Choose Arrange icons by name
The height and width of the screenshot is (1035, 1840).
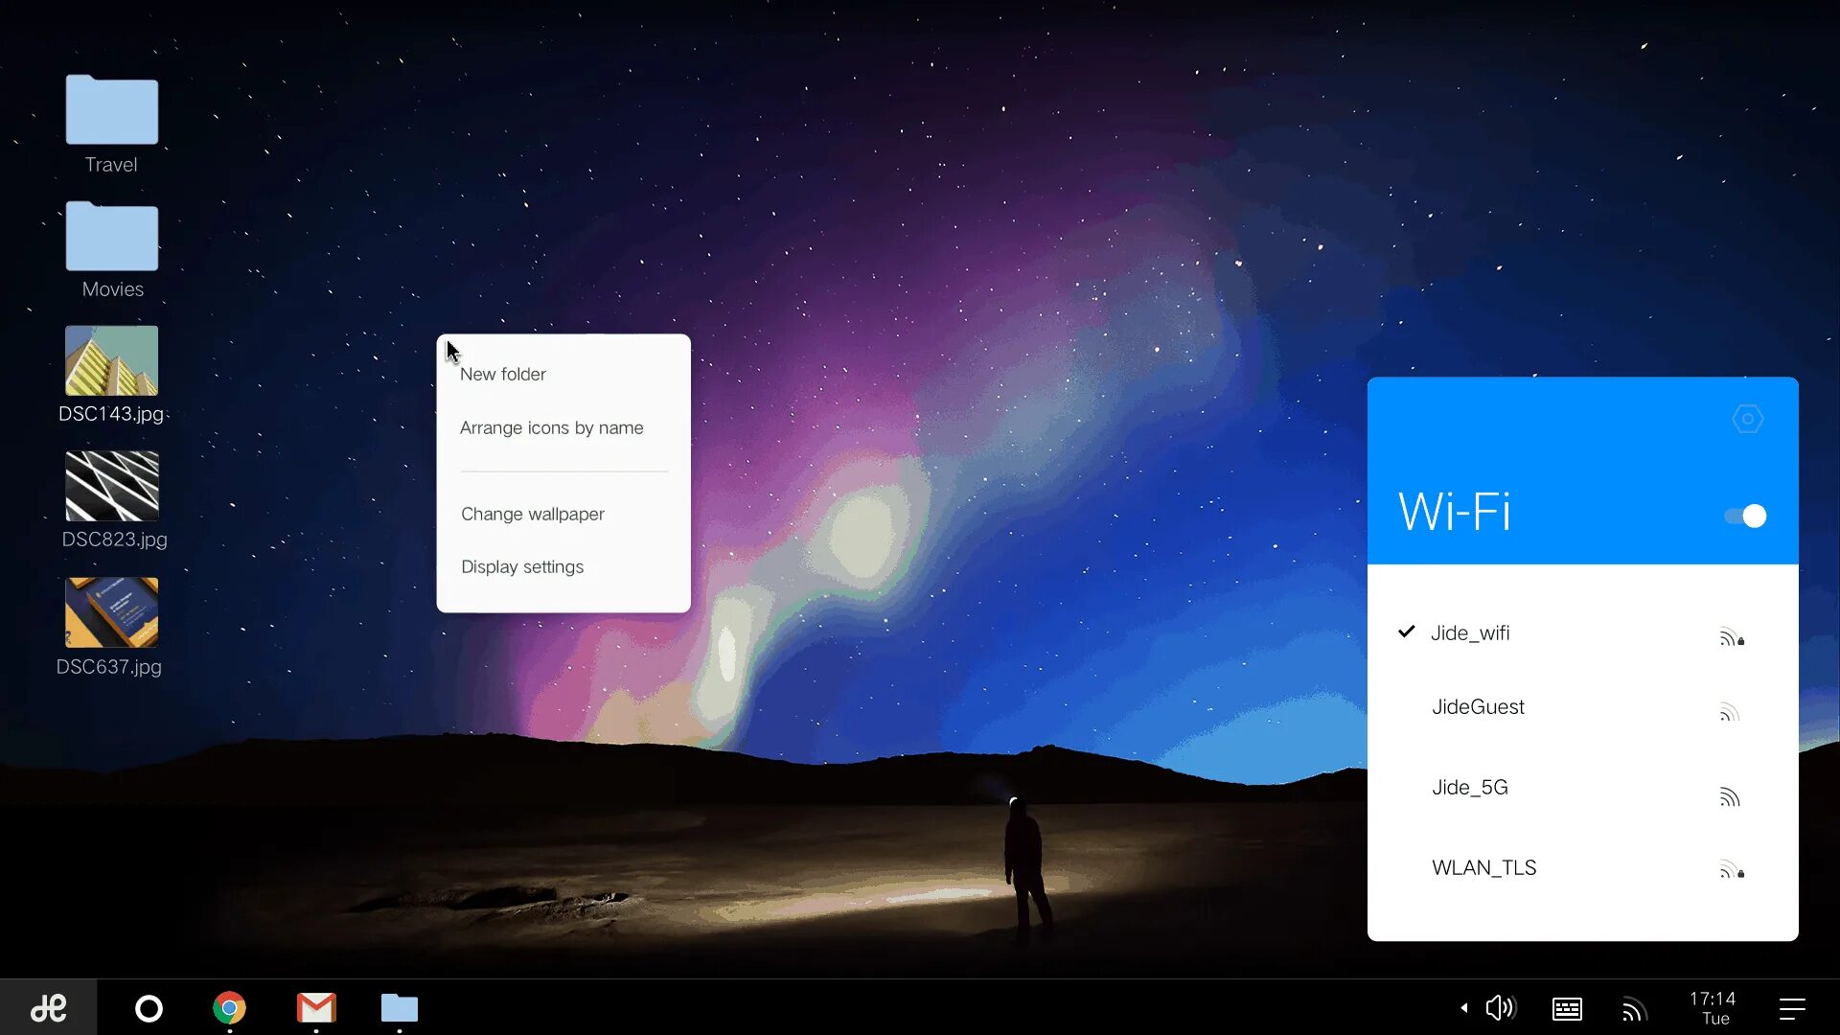(x=551, y=428)
